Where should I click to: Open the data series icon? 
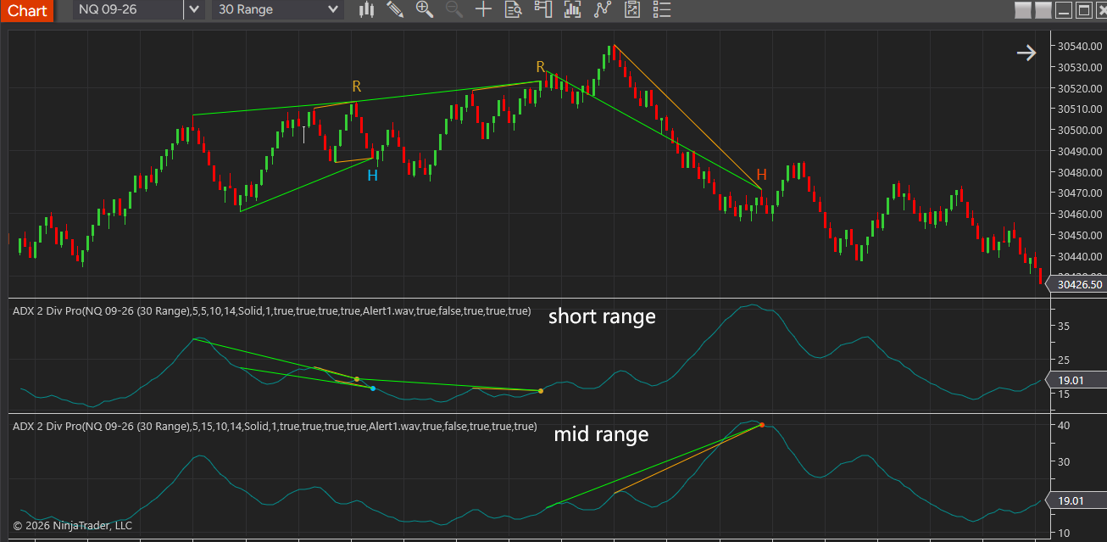(573, 9)
